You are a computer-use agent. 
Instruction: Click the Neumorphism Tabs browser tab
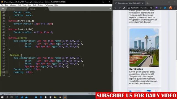[129, 3]
